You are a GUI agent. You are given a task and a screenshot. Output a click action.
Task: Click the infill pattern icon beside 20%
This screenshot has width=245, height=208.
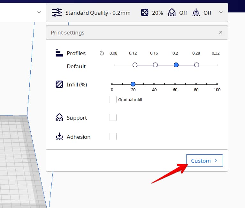tap(144, 12)
